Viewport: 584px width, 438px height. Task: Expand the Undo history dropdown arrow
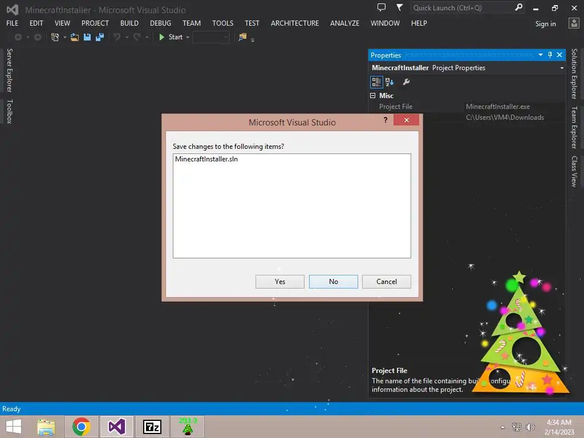pyautogui.click(x=127, y=37)
